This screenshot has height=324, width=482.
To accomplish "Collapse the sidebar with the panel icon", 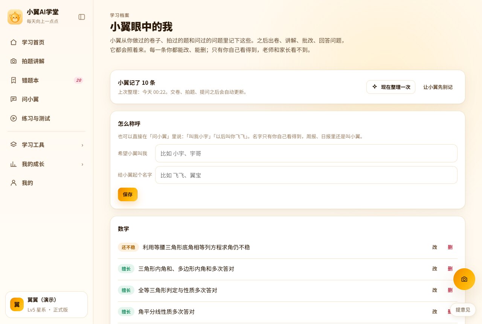I will click(x=82, y=17).
